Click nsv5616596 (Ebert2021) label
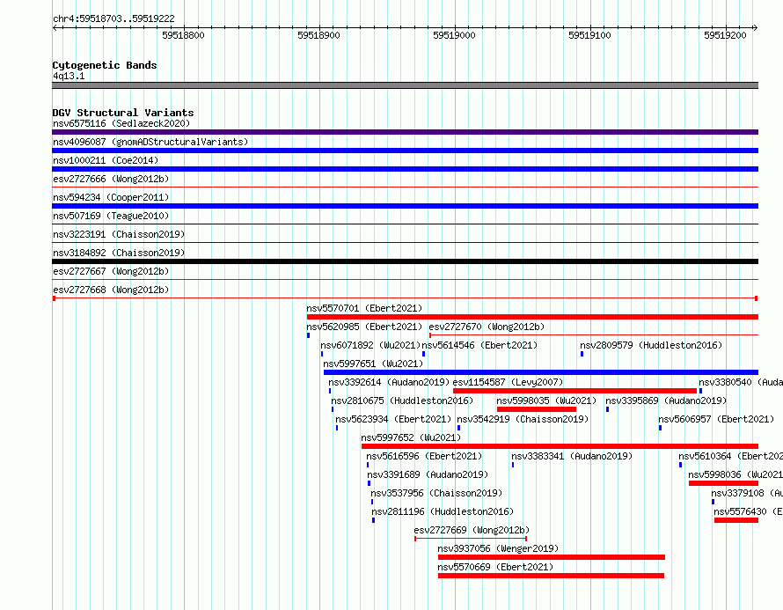The width and height of the screenshot is (783, 610). pyautogui.click(x=424, y=456)
